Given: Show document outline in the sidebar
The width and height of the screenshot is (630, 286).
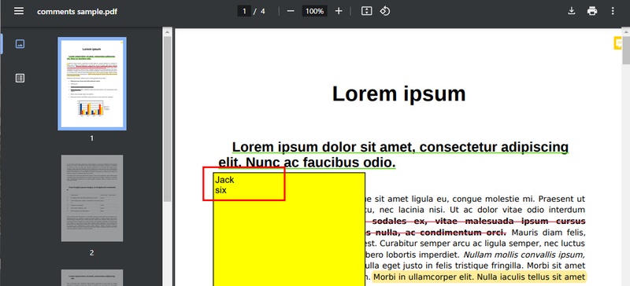Looking at the screenshot, I should pyautogui.click(x=20, y=79).
